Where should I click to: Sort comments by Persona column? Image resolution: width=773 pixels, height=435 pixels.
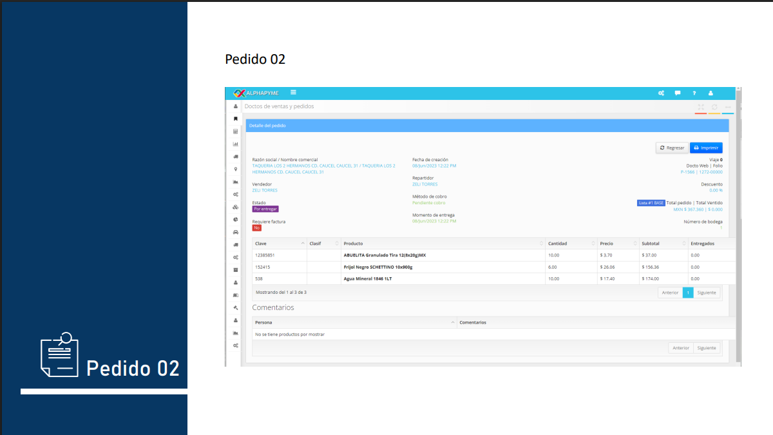[x=354, y=322]
